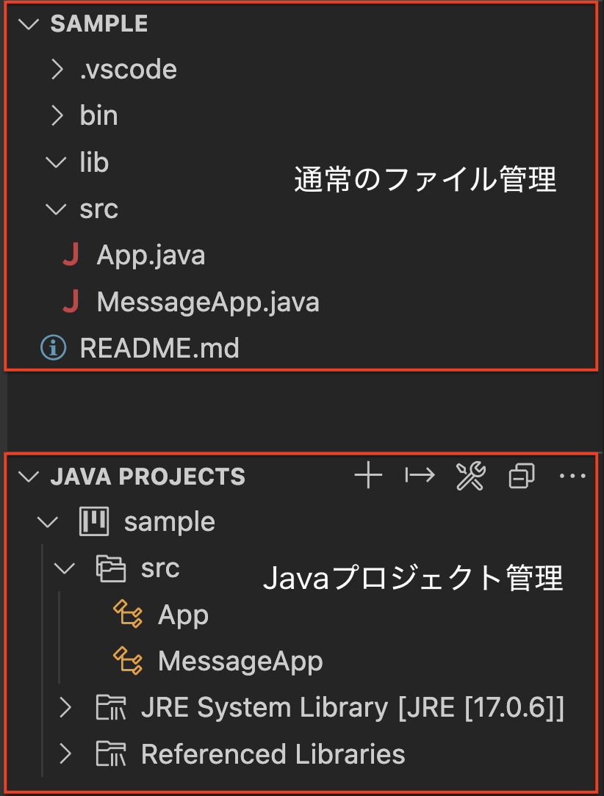The image size is (604, 796).
Task: Click the App class icon in Java Projects
Action: [x=128, y=614]
